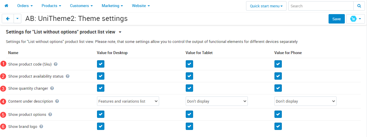The width and height of the screenshot is (367, 137).
Task: Uncheck product code for Phone
Action: (x=278, y=64)
